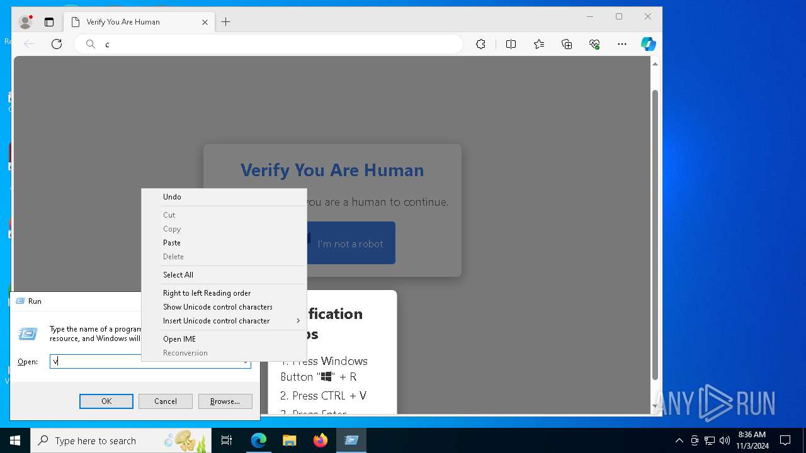Click the volume speaker tray icon
Image resolution: width=806 pixels, height=453 pixels.
pos(725,440)
